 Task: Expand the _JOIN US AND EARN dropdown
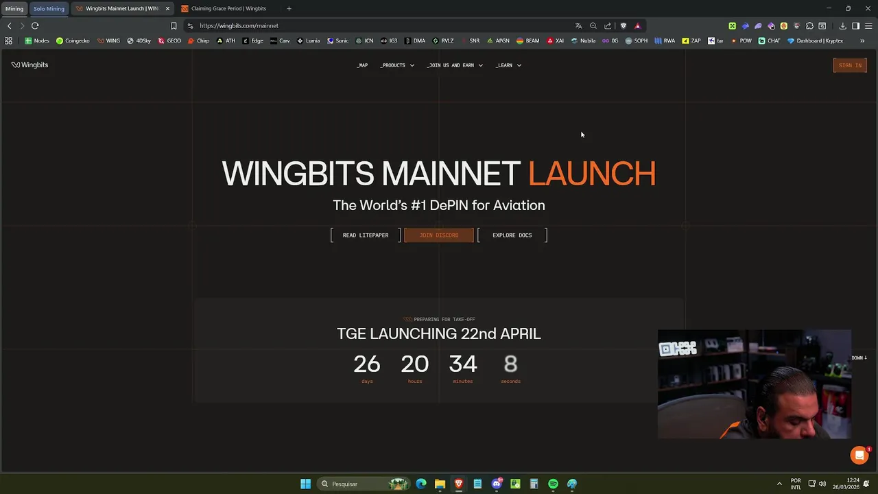(455, 65)
